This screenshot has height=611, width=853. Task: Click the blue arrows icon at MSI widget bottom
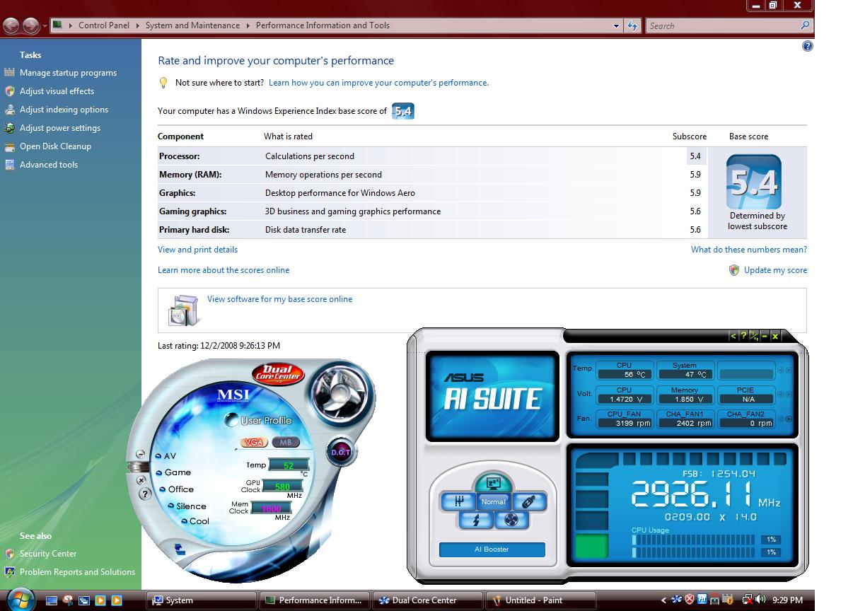(180, 549)
